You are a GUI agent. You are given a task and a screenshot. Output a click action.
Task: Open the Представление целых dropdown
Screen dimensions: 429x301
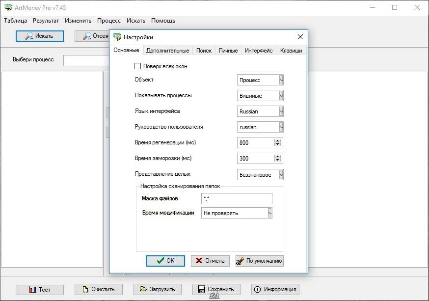[281, 175]
